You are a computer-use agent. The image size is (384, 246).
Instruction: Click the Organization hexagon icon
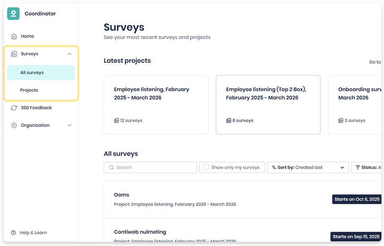click(x=14, y=125)
